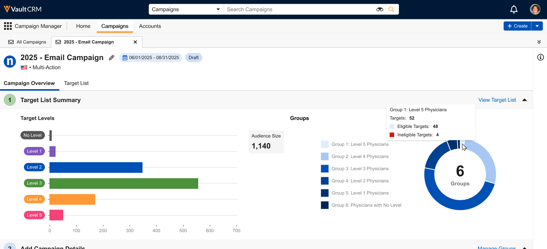Switch to the Target List tab
This screenshot has height=249, width=547.
click(x=76, y=83)
